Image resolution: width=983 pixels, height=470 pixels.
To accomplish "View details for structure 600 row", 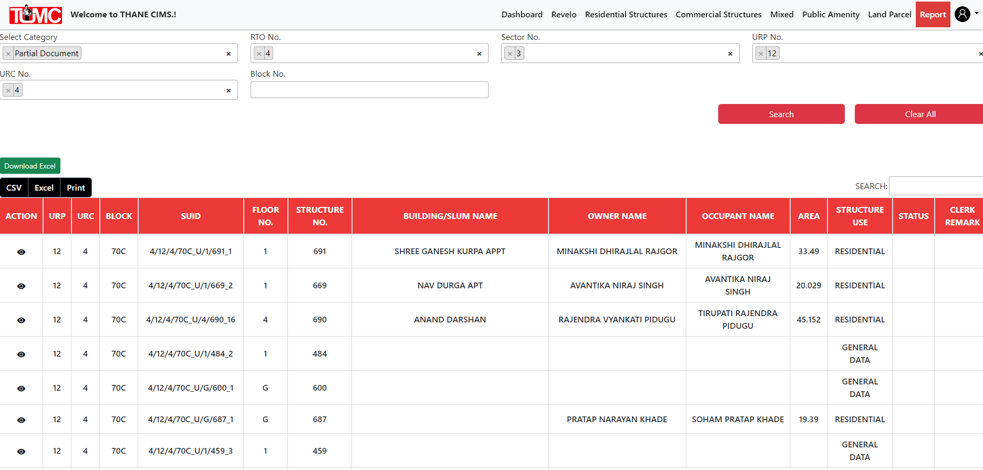I will point(21,389).
